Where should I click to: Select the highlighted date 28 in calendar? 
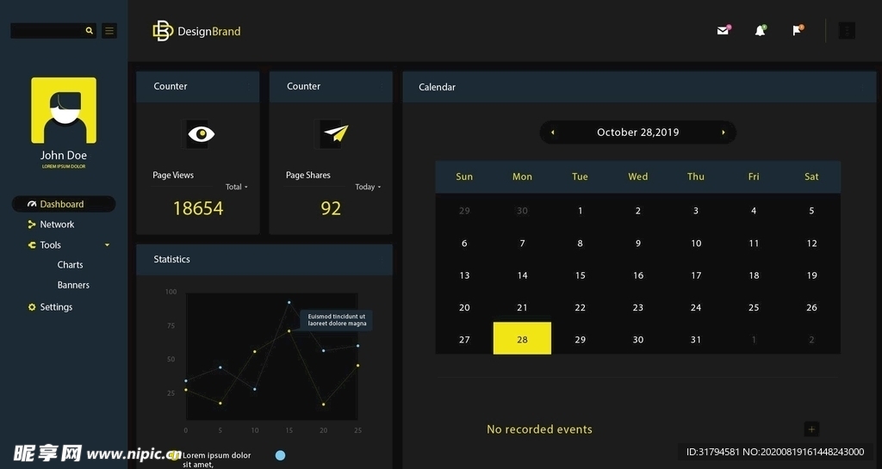click(522, 339)
